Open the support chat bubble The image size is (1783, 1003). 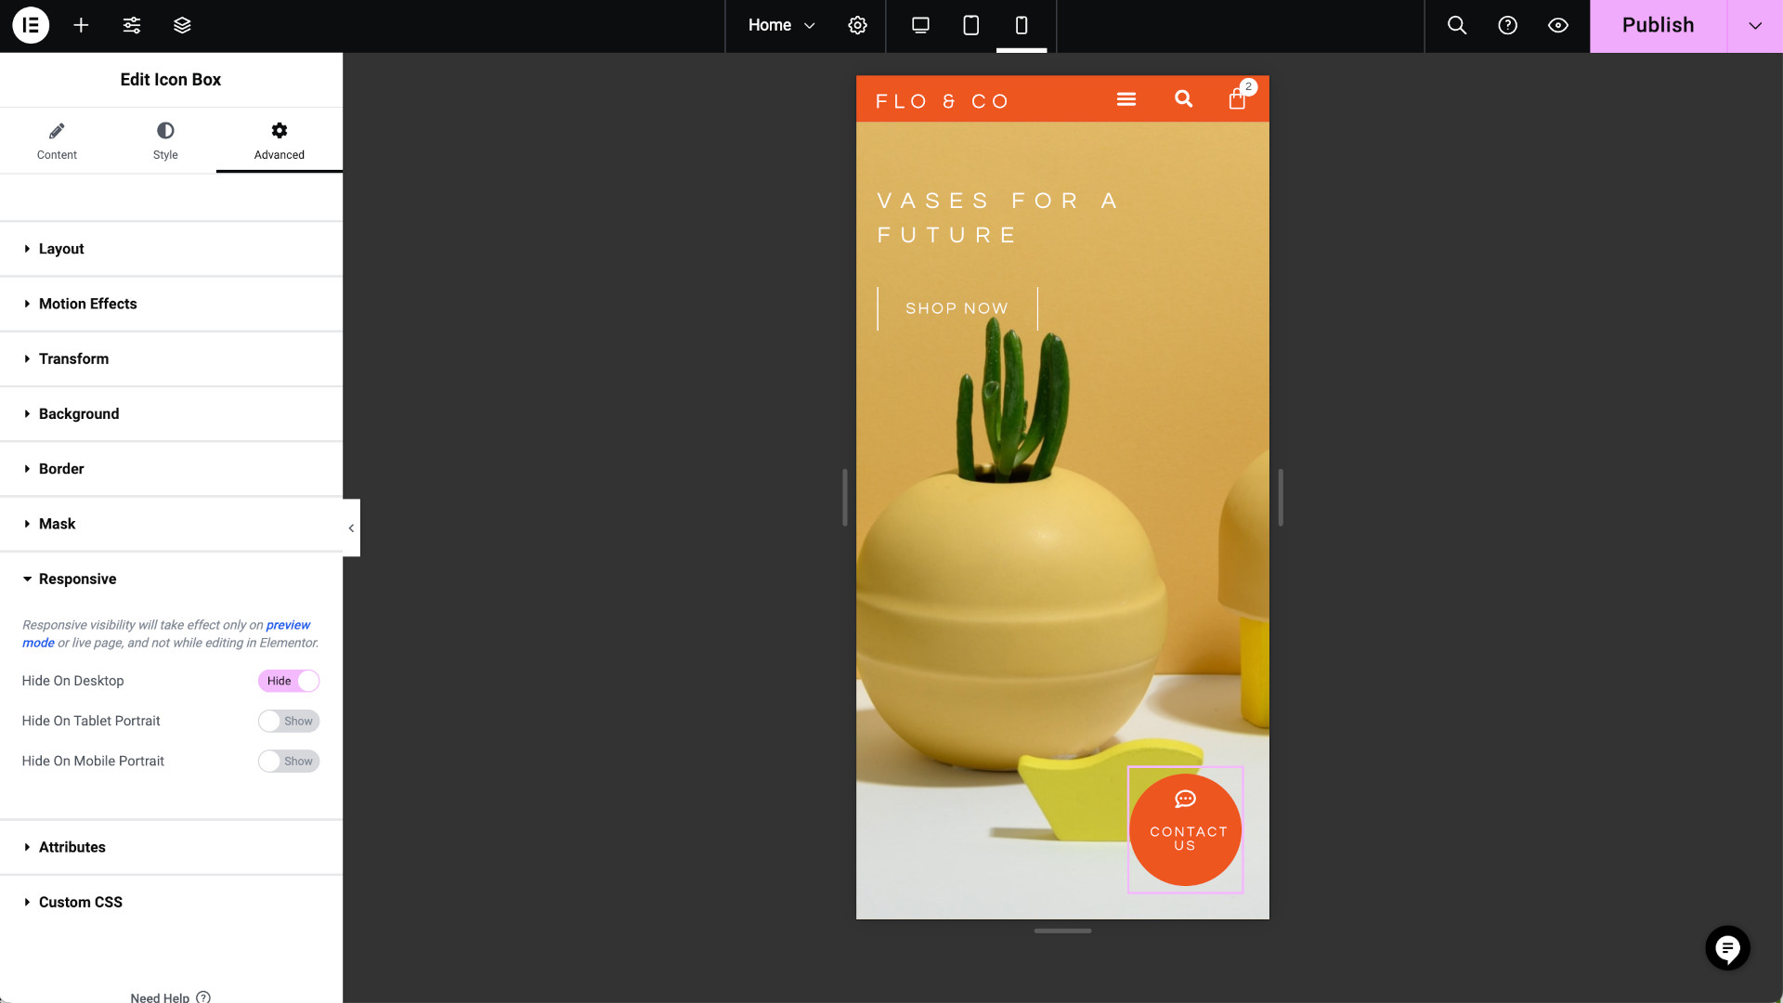point(1727,948)
